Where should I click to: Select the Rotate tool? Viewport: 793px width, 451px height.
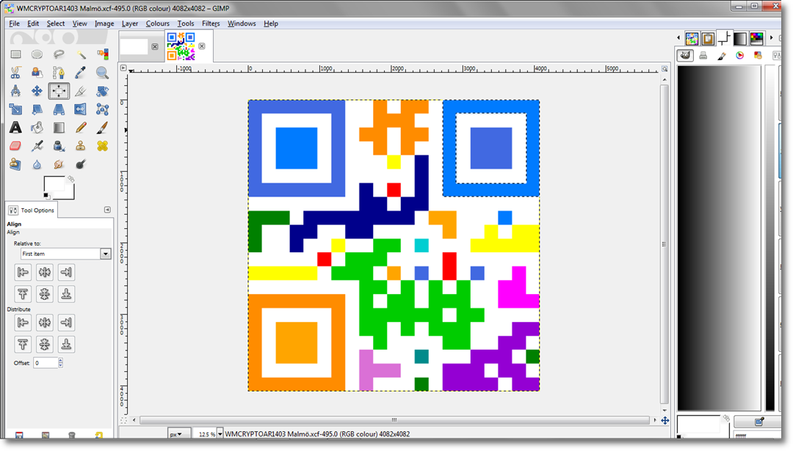tap(102, 91)
